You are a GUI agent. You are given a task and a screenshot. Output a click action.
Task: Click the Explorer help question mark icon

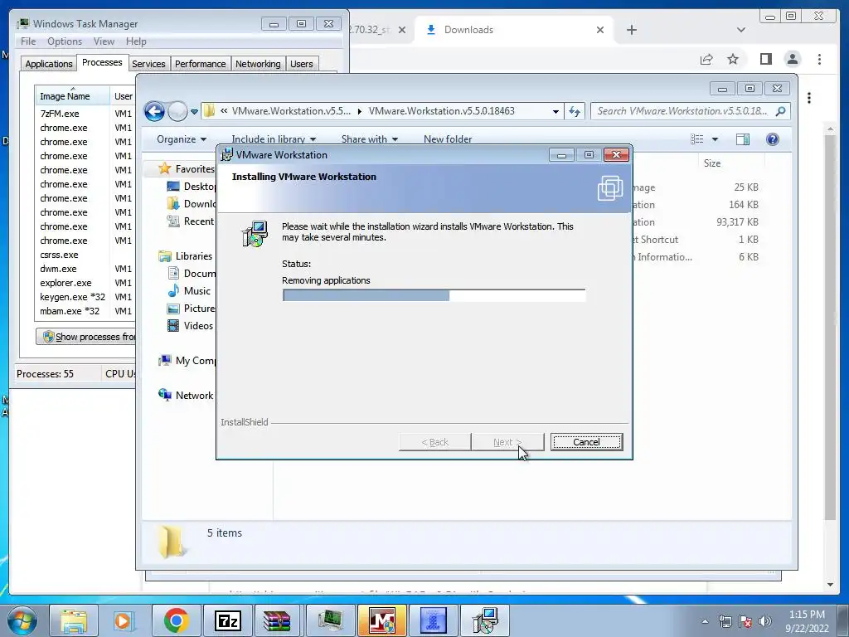pyautogui.click(x=773, y=139)
